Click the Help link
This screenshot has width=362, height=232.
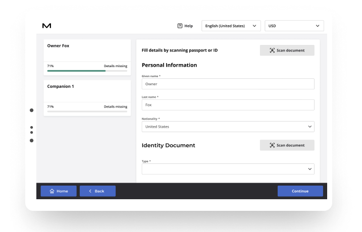click(x=188, y=26)
